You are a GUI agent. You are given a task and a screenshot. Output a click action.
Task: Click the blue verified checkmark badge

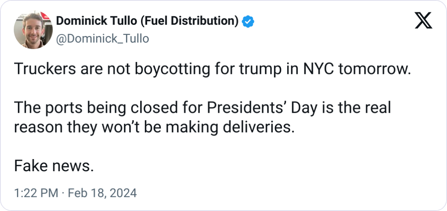click(247, 22)
